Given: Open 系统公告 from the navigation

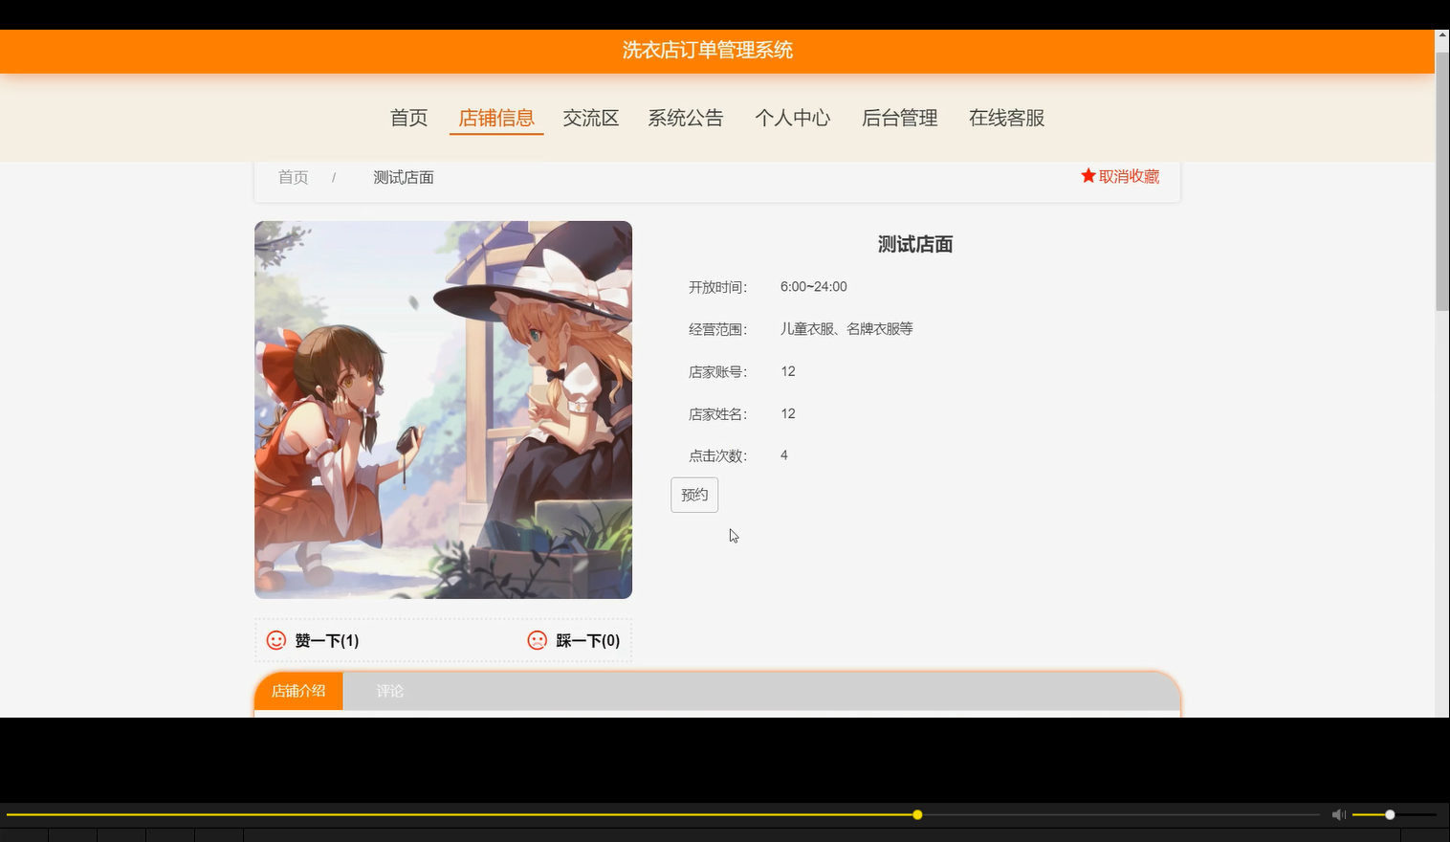Looking at the screenshot, I should pyautogui.click(x=686, y=117).
